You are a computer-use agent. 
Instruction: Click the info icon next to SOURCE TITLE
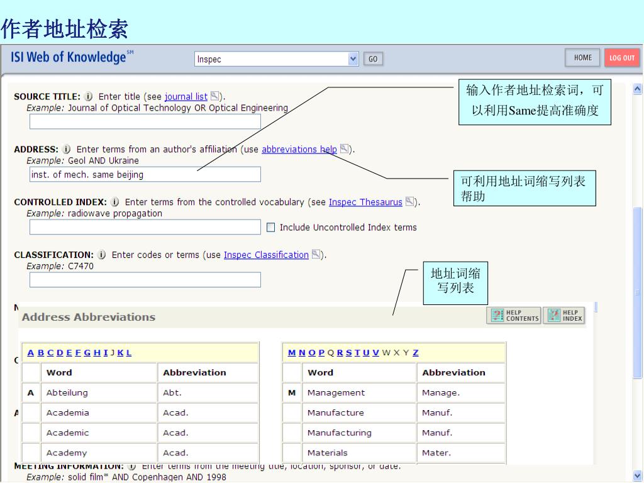(x=88, y=96)
